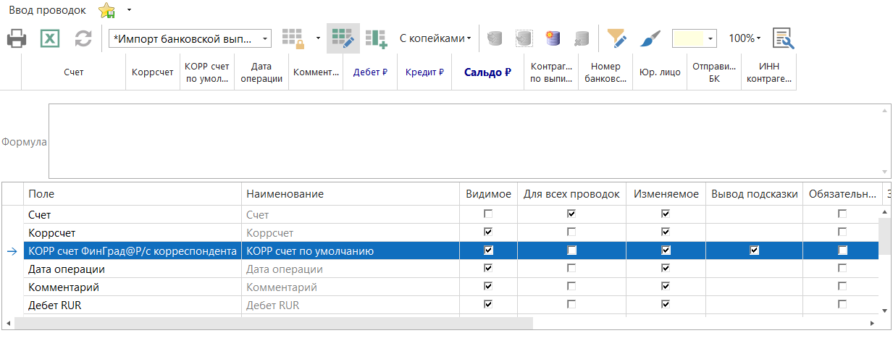893x354 pixels.
Task: Expand the С копейками dropdown
Action: [x=435, y=38]
